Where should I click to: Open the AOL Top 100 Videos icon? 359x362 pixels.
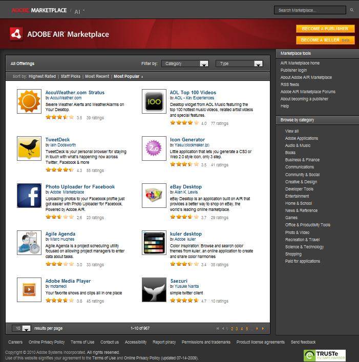coord(154,101)
